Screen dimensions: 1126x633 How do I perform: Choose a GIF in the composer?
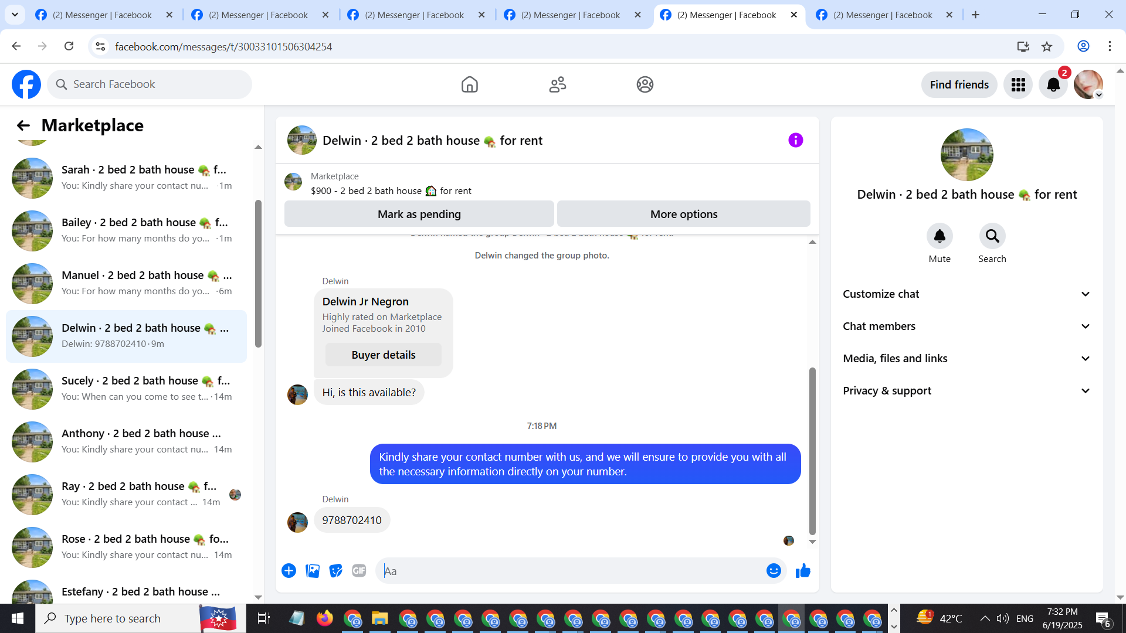(x=359, y=571)
